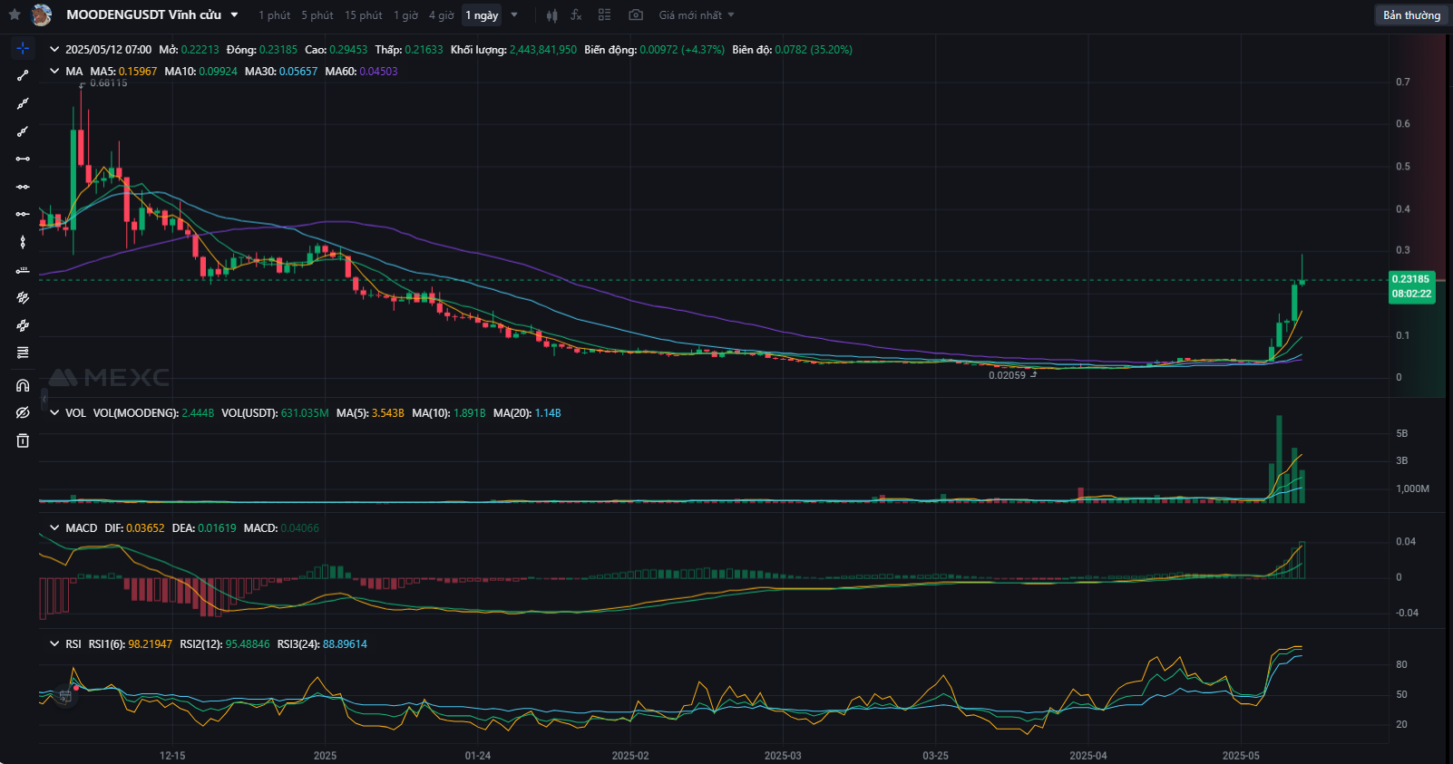Switch to 1 phút timeframe
Screen dimensions: 1453x764
tap(274, 15)
